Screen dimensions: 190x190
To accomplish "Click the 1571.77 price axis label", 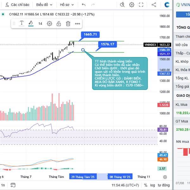I will [x=164, y=54].
